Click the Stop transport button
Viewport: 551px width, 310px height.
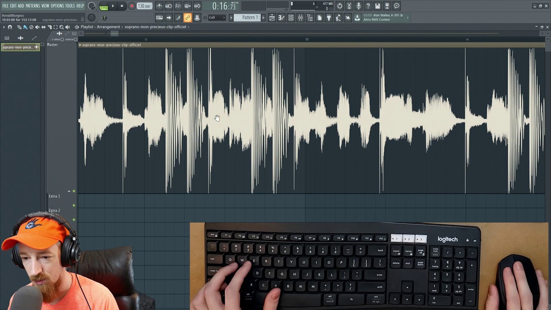point(122,6)
